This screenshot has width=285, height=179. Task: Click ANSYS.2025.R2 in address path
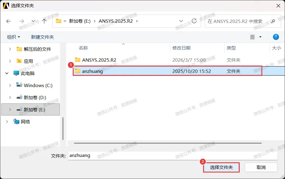coord(116,21)
